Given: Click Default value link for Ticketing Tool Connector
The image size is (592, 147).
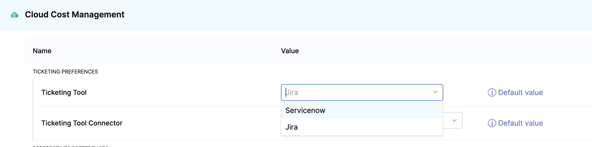Looking at the screenshot, I should [x=520, y=123].
